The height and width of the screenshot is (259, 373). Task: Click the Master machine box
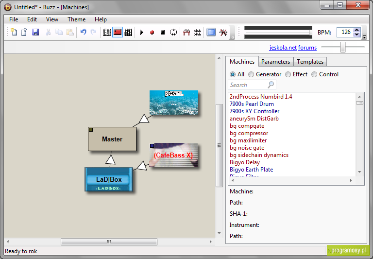pos(112,139)
